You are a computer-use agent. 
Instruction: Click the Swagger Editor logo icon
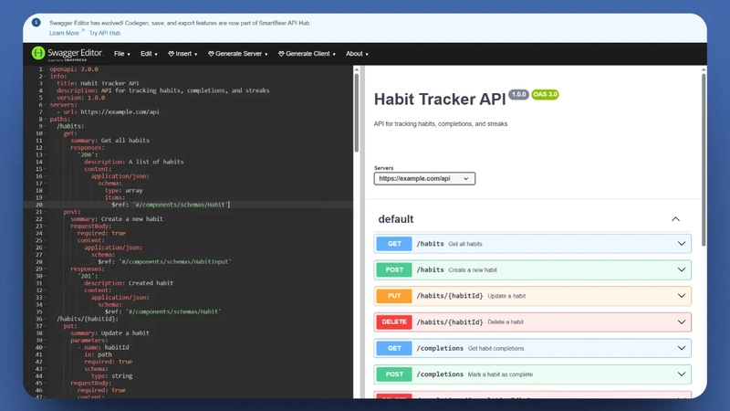point(38,53)
